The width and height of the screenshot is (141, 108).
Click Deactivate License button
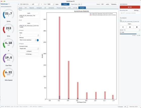coord(133,107)
